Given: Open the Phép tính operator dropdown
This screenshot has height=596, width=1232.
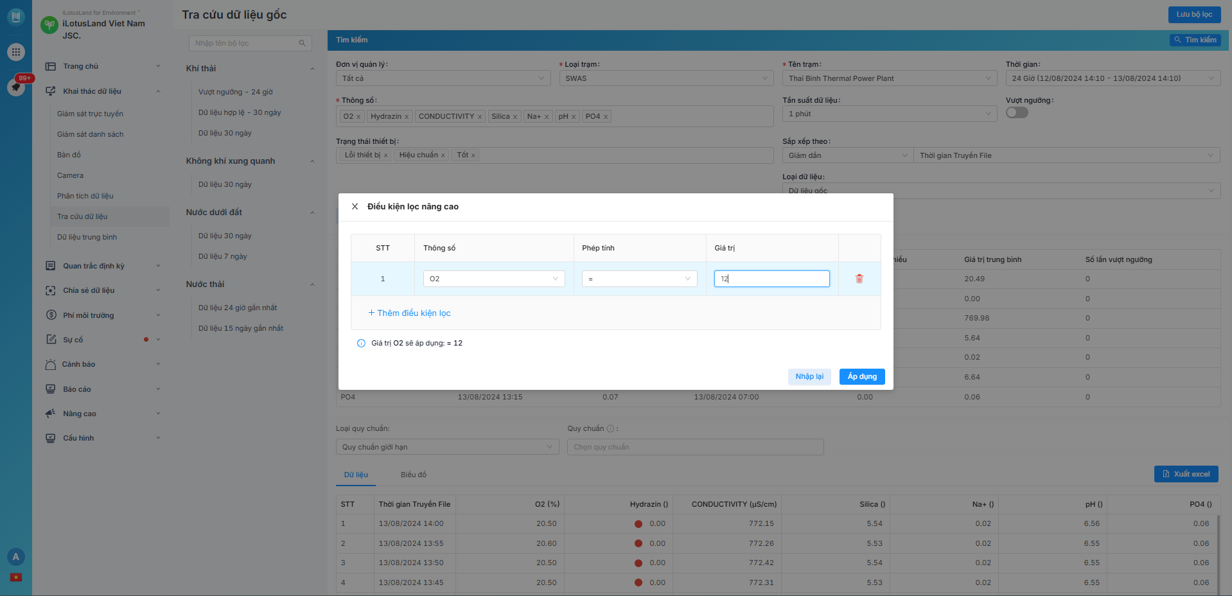Looking at the screenshot, I should point(640,279).
